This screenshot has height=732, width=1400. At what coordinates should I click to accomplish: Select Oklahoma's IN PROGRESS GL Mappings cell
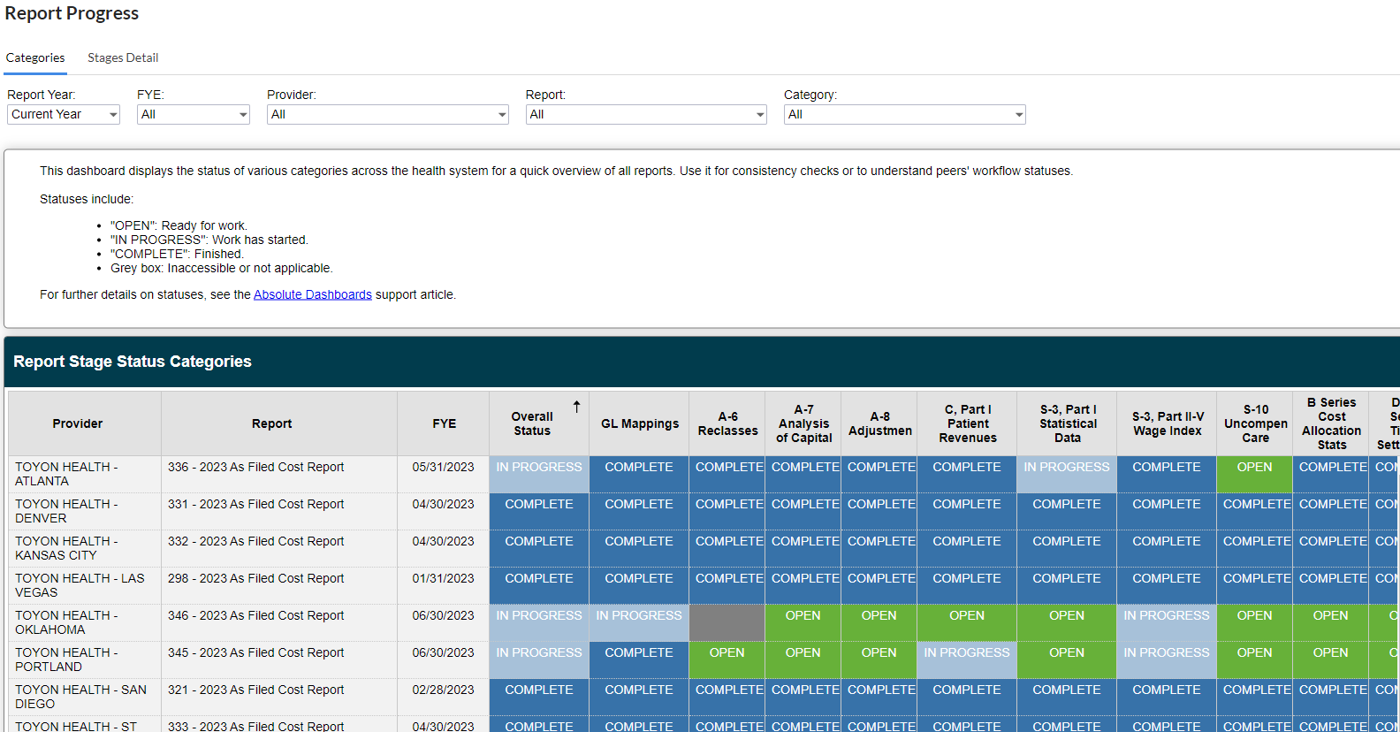coord(639,622)
